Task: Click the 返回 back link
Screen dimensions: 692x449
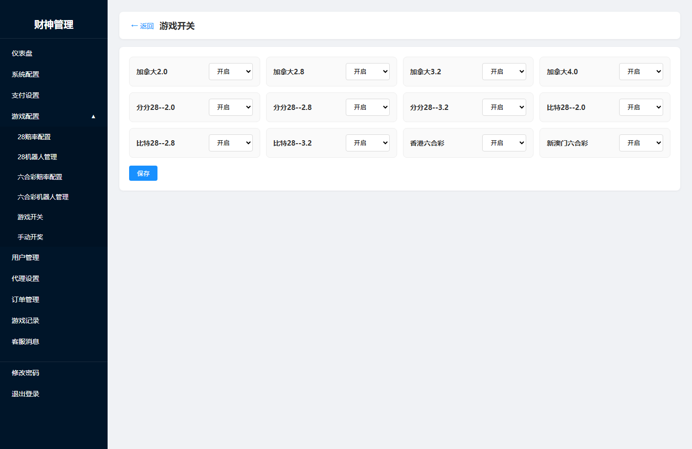Action: 142,26
